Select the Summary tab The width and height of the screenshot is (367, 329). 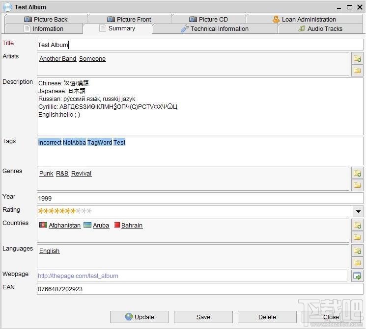pos(117,28)
